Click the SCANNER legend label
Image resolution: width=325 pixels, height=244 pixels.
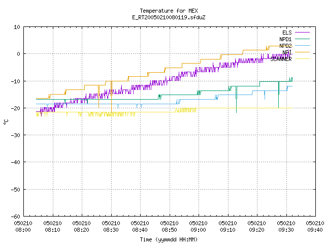(281, 59)
